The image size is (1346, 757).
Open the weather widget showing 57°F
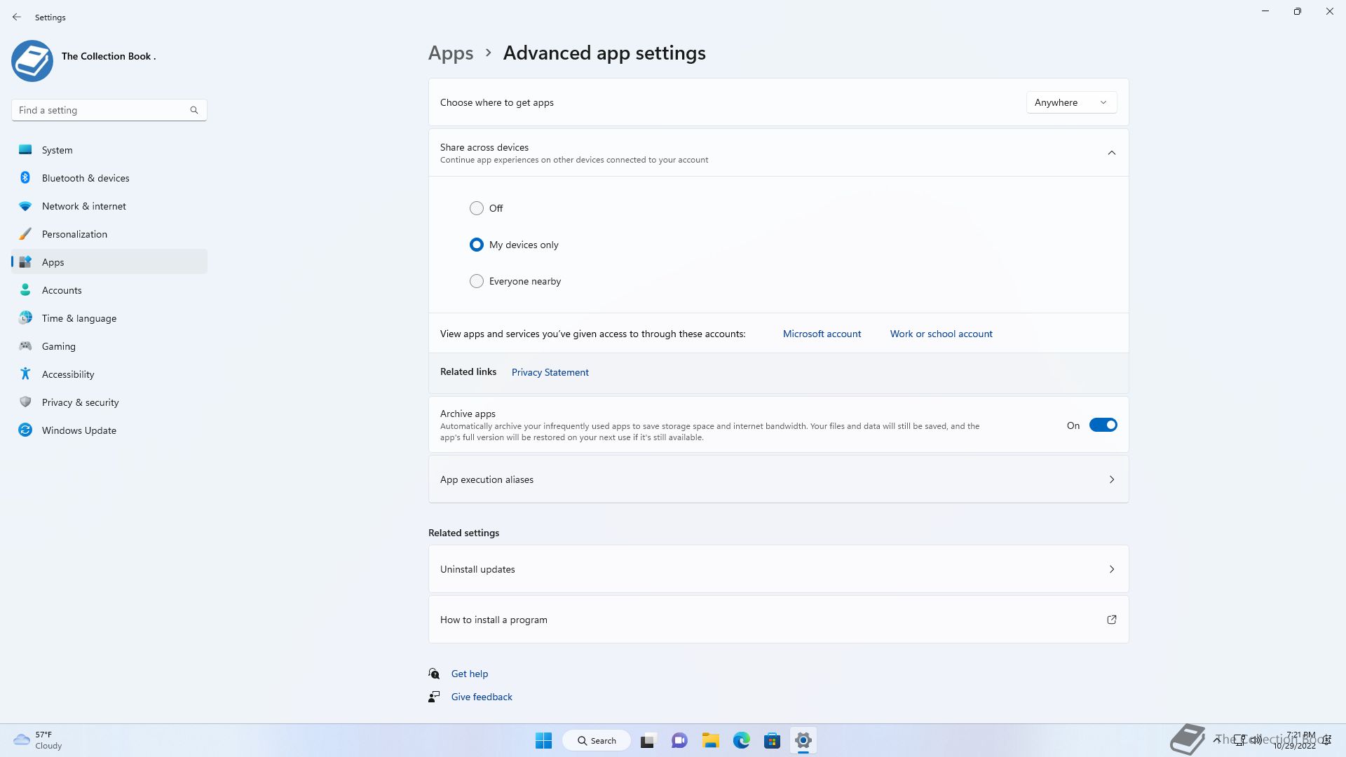click(39, 740)
